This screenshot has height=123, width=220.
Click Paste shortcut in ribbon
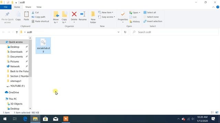pyautogui.click(x=41, y=21)
